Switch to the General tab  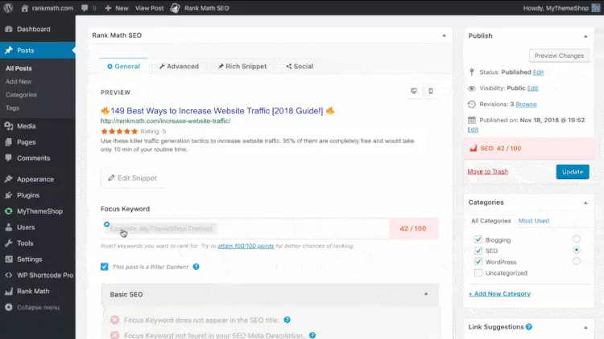coord(123,66)
